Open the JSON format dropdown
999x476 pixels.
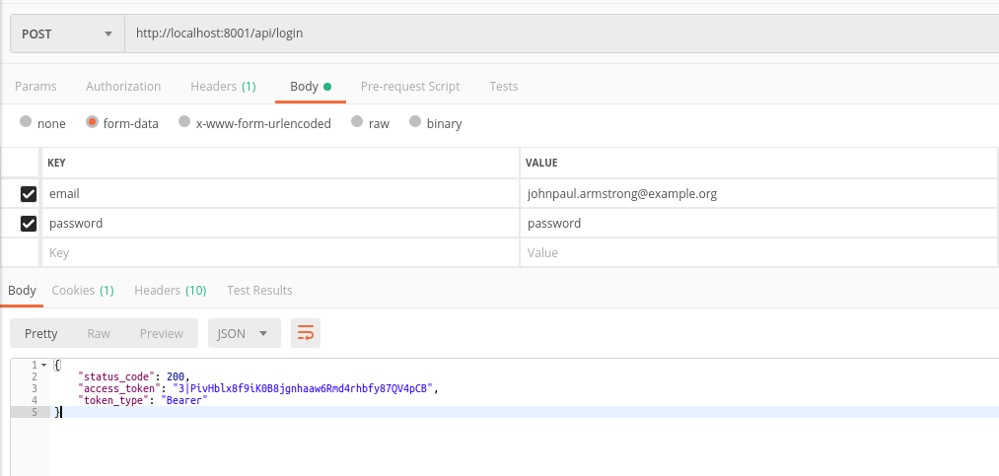[244, 333]
